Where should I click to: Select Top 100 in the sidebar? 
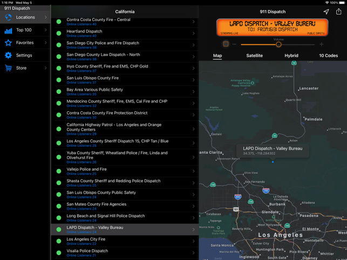pos(25,30)
